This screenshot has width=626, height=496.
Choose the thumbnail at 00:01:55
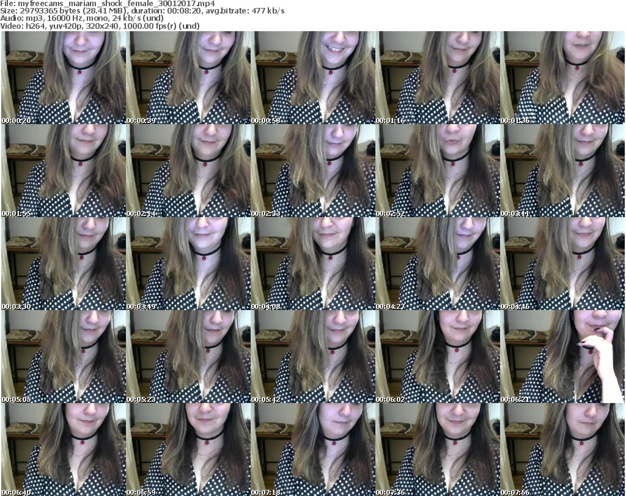point(64,171)
